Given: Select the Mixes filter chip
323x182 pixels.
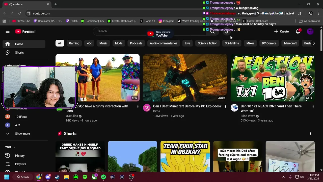Looking at the screenshot, I should coord(250,43).
